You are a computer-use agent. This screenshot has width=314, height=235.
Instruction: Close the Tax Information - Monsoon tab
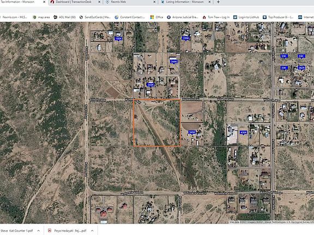coord(44,2)
